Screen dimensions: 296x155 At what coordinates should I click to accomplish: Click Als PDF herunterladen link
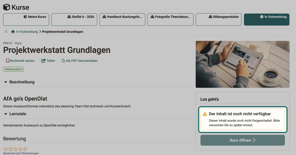pos(82,61)
